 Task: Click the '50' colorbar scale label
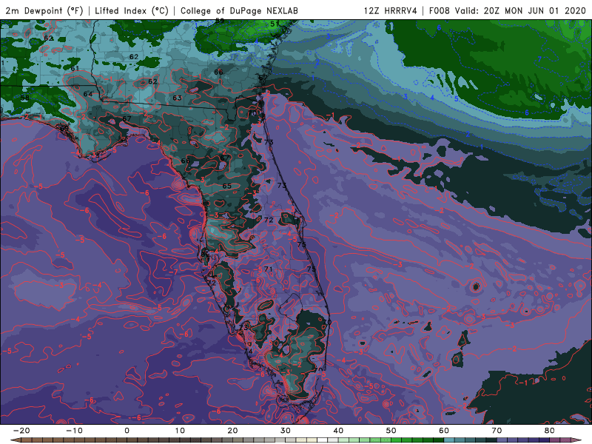point(391,431)
